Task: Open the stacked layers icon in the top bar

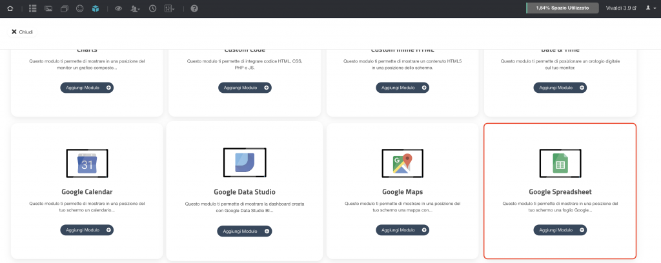Action: [64, 8]
